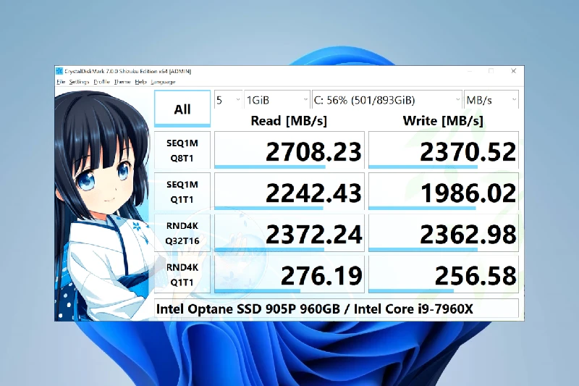Click the 1986.02 write result
The height and width of the screenshot is (386, 579).
point(444,192)
